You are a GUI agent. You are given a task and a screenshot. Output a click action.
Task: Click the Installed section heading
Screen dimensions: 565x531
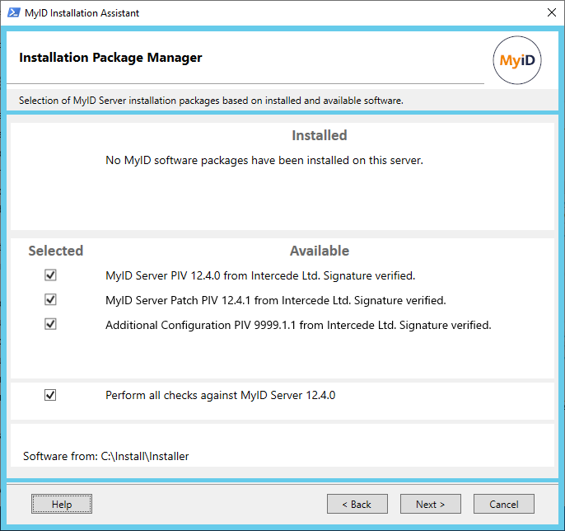(x=320, y=135)
